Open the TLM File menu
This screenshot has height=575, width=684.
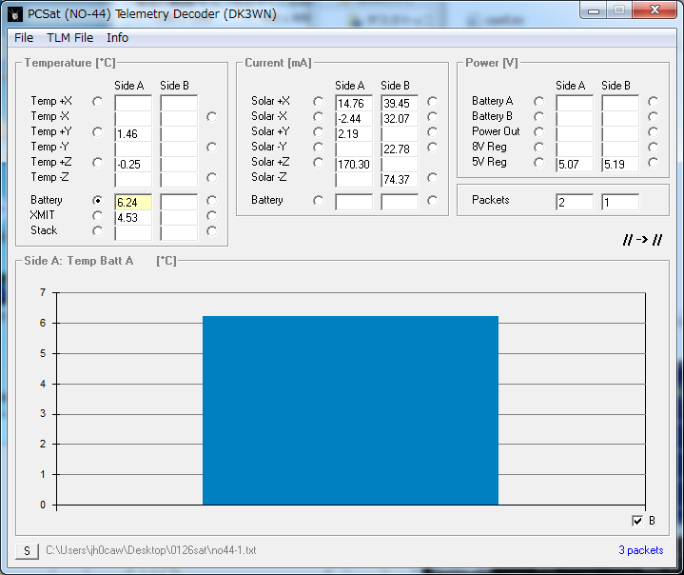click(69, 38)
